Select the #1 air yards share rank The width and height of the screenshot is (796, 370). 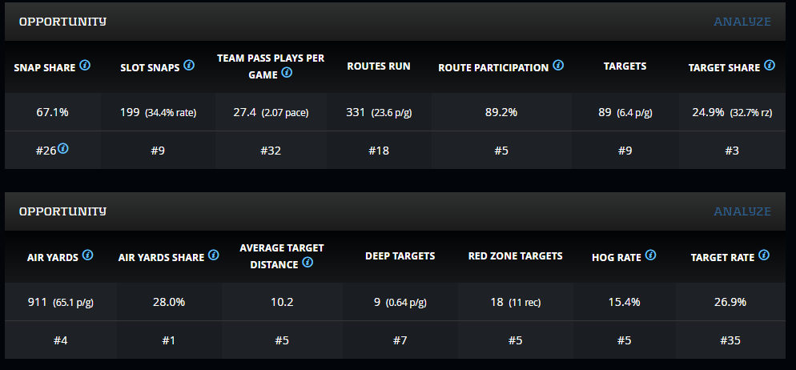168,340
